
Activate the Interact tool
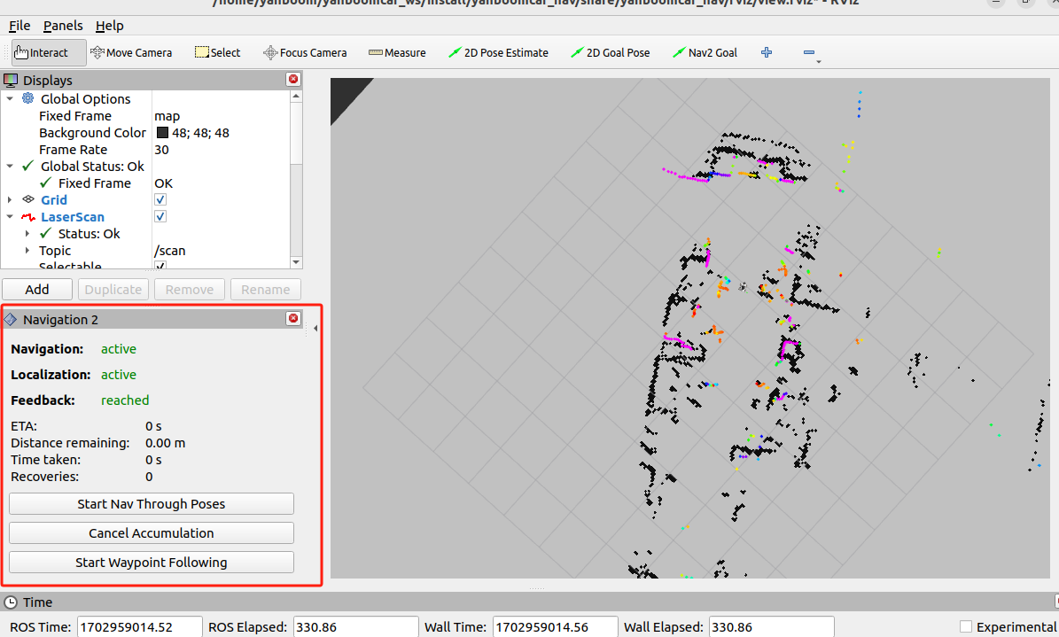[x=49, y=52]
